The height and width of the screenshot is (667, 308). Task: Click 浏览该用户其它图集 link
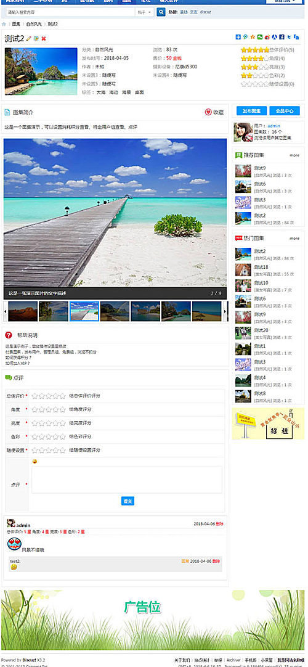pyautogui.click(x=273, y=138)
